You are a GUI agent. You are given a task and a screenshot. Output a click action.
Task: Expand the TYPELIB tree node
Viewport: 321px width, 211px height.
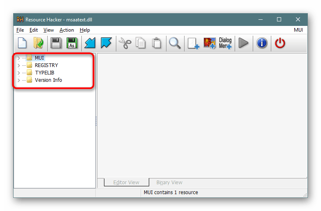pos(18,73)
